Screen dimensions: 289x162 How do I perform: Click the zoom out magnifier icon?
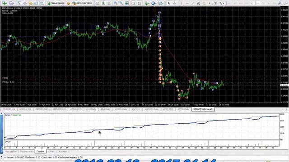pos(121,3)
